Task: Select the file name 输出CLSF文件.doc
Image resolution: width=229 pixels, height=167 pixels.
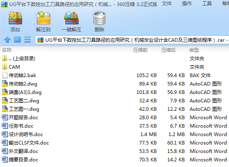Action: (29, 143)
